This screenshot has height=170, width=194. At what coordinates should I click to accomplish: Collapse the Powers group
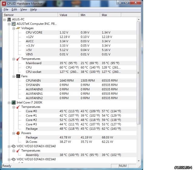click(x=14, y=133)
